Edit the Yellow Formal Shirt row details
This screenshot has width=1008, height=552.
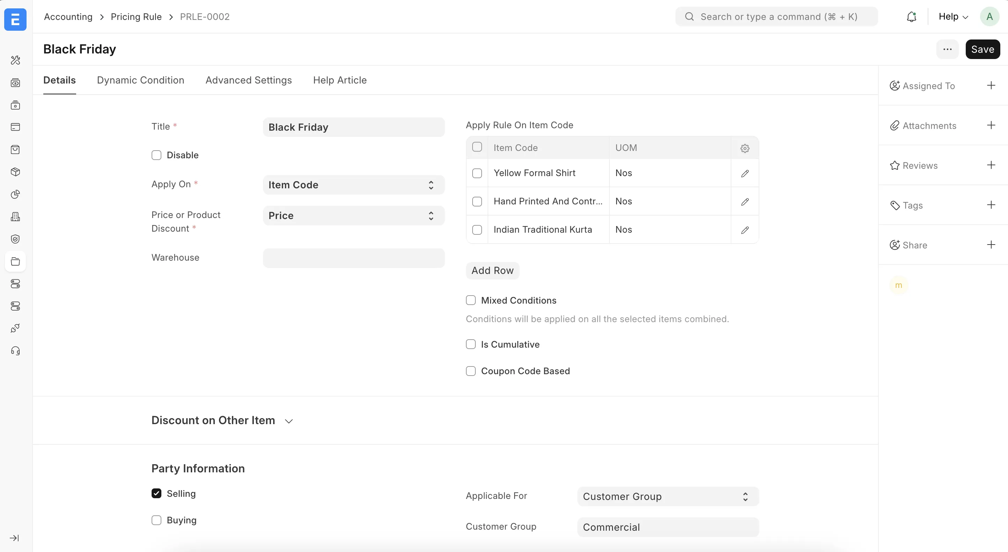[745, 173]
